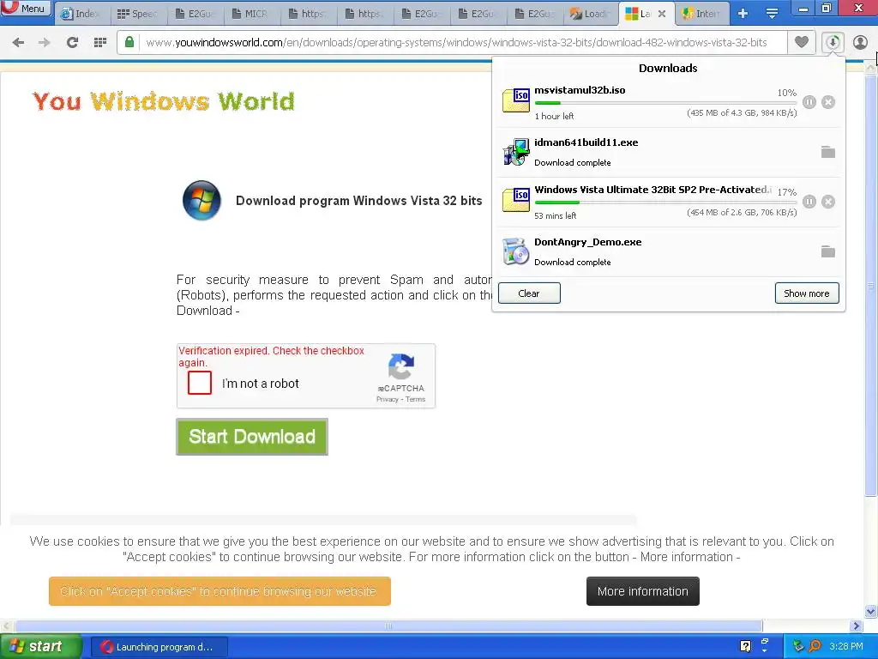This screenshot has height=659, width=878.
Task: Expand the tab menu list
Action: (x=772, y=14)
